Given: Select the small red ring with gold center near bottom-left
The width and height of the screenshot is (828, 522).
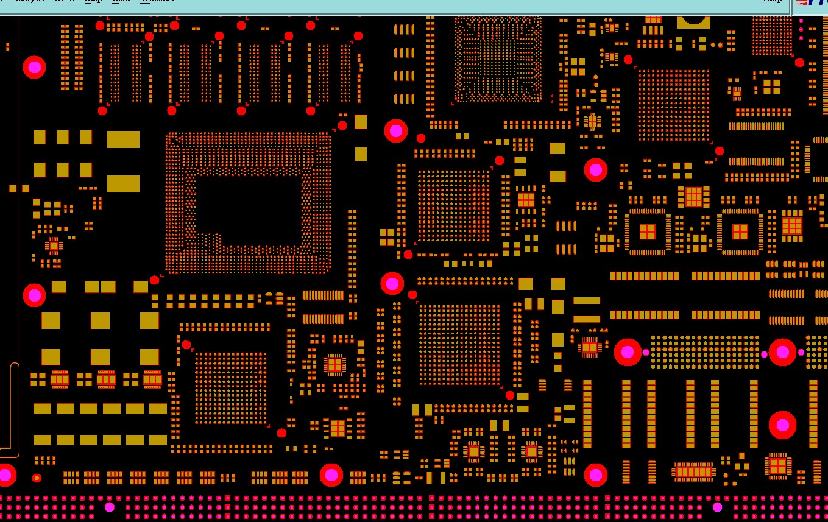Looking at the screenshot, I should 37,478.
